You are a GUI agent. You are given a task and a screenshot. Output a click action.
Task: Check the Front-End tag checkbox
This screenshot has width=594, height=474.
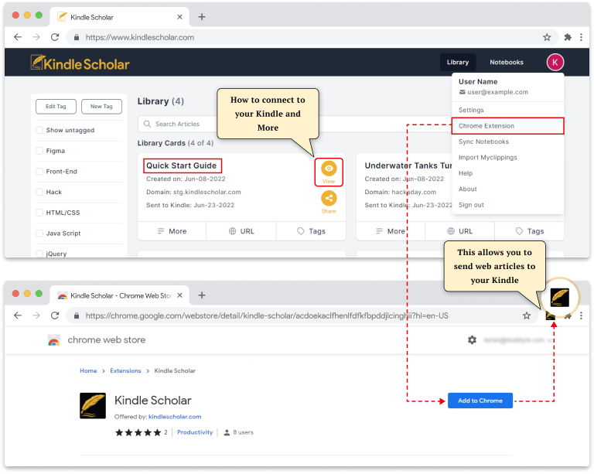[x=39, y=172]
